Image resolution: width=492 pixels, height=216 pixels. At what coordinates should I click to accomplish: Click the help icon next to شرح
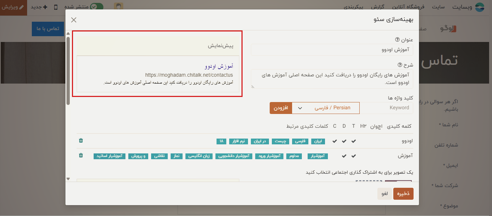400,65
